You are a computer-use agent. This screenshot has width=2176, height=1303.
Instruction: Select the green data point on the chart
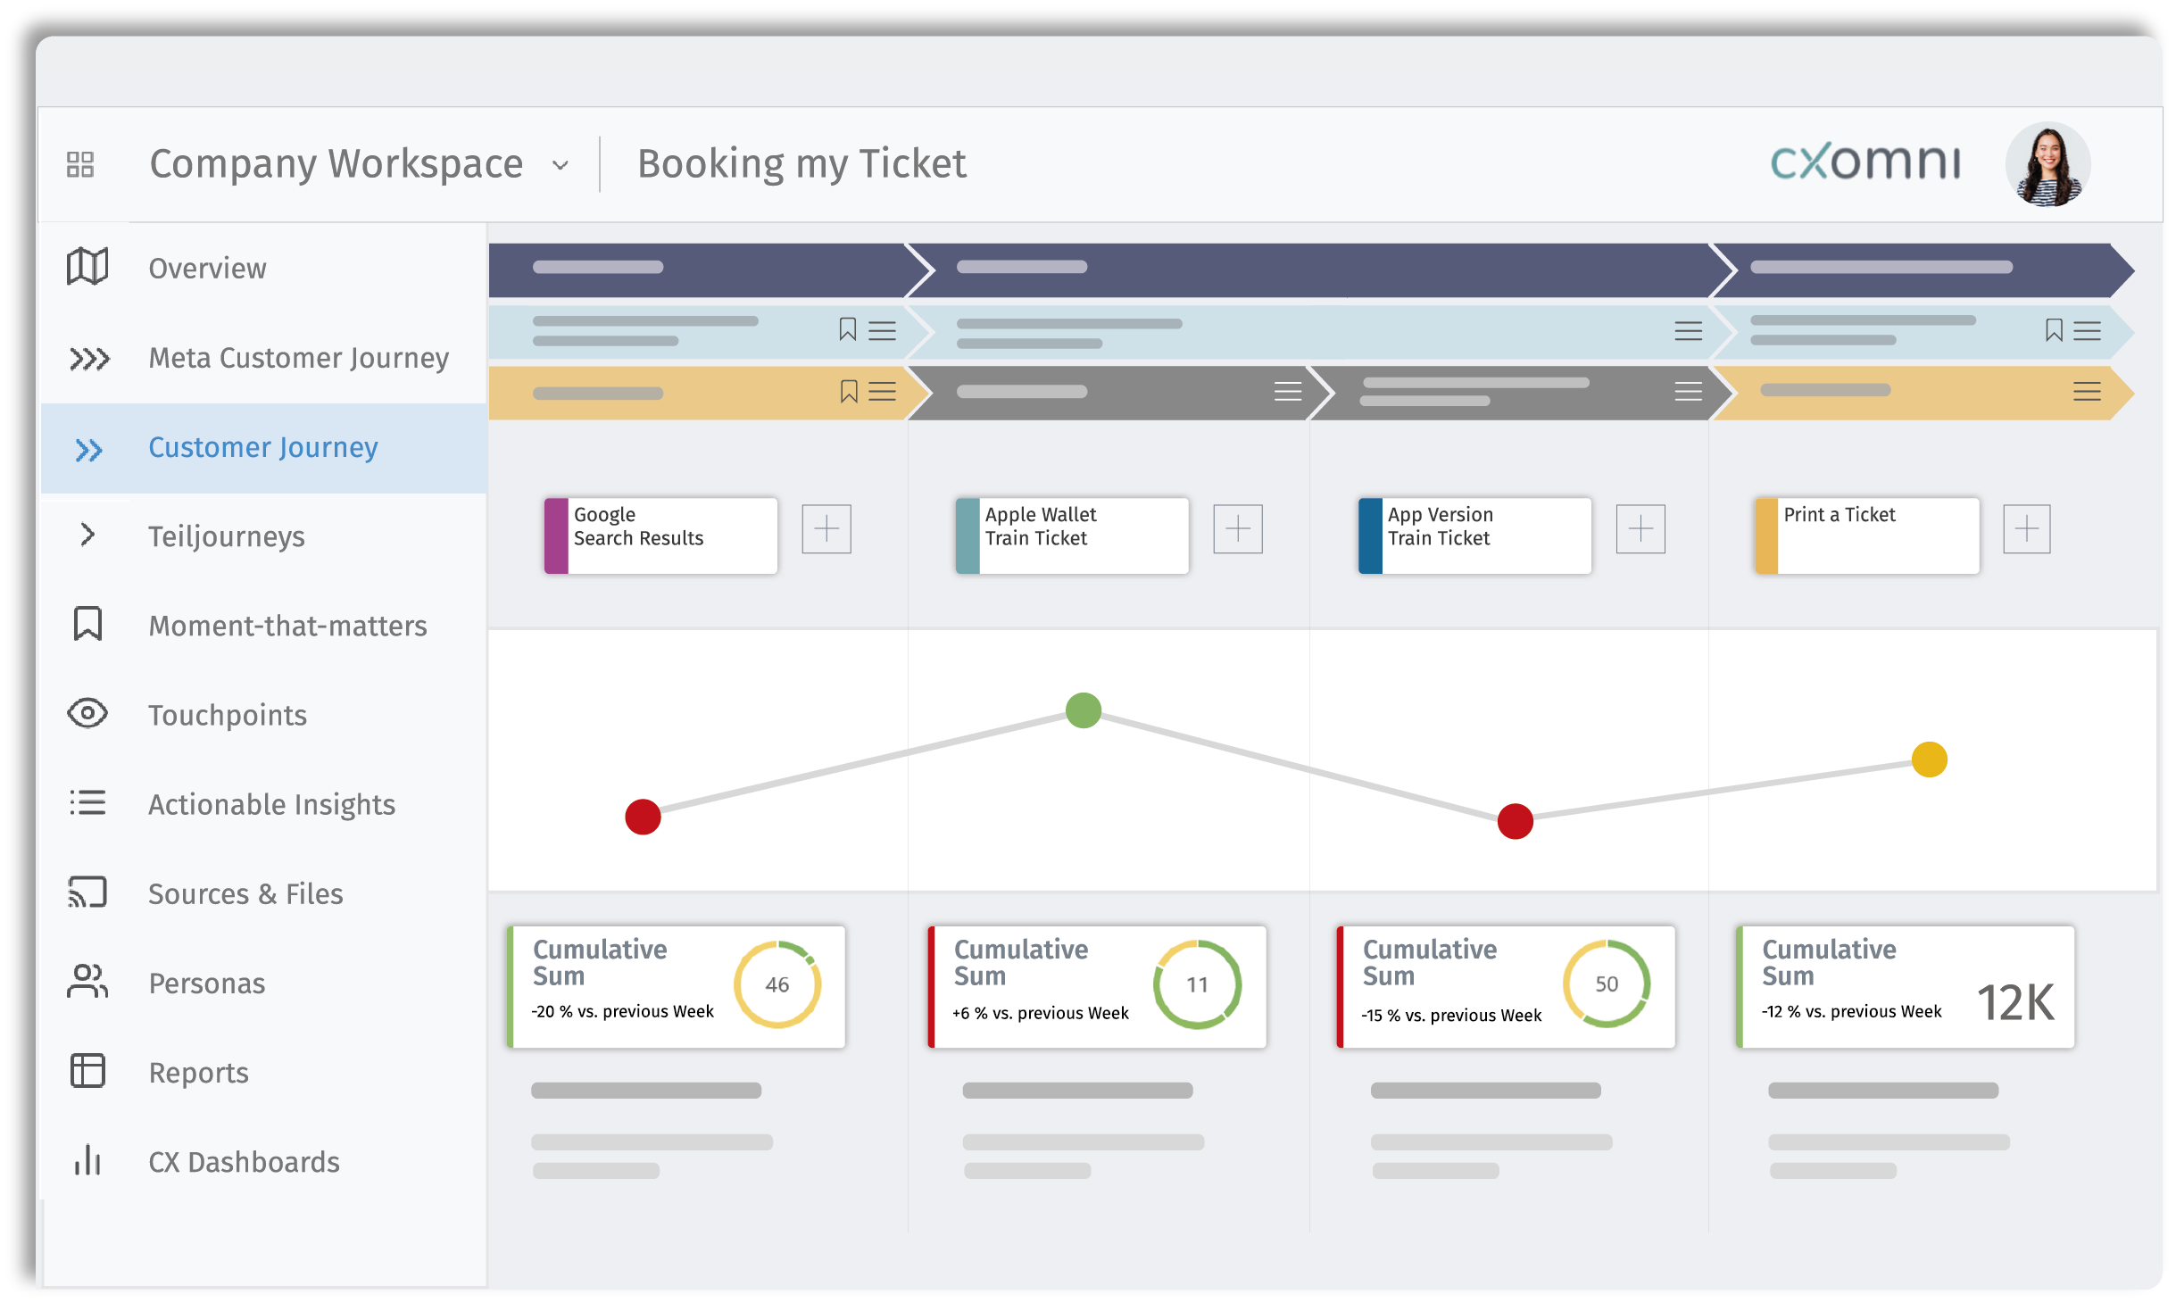(1083, 710)
